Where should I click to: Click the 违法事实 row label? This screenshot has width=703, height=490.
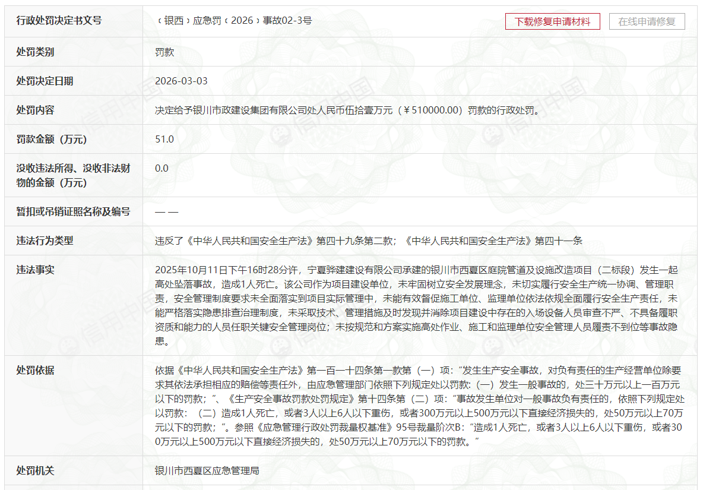[35, 270]
